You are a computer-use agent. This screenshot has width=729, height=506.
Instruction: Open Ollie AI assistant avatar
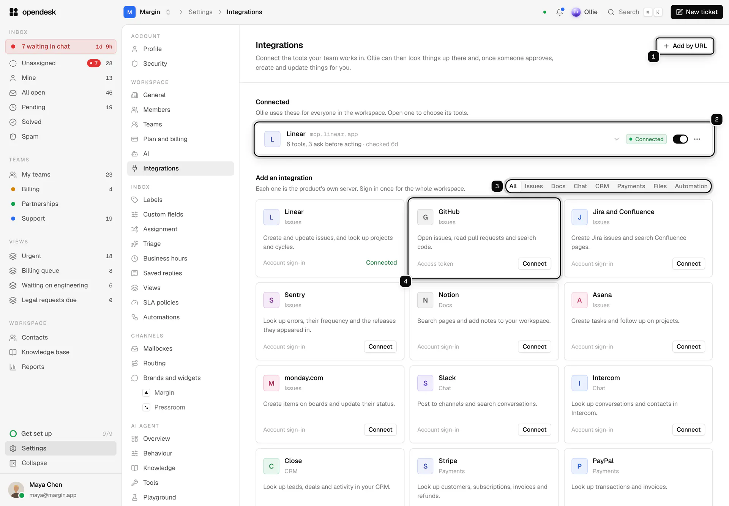coord(576,12)
